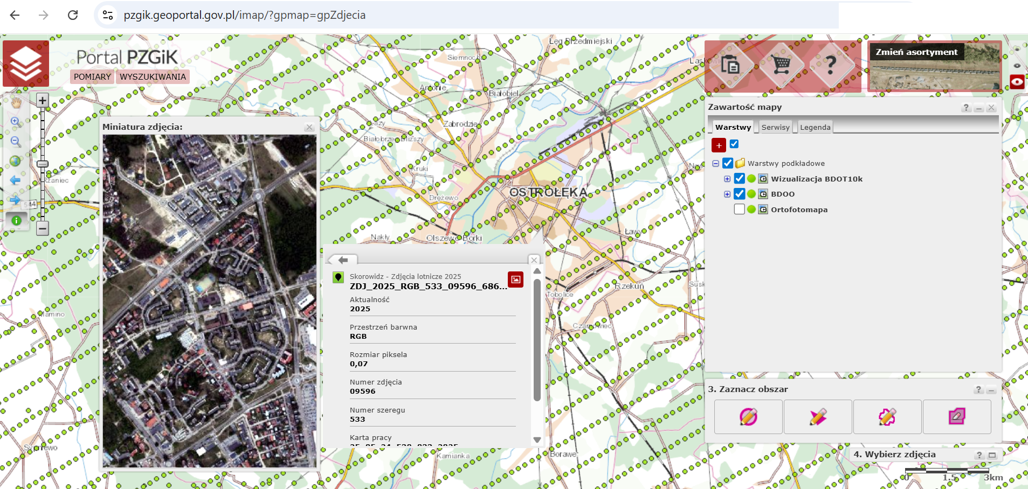Select the circle area drawing tool
Viewport: 1028px width, 489px height.
(x=748, y=417)
